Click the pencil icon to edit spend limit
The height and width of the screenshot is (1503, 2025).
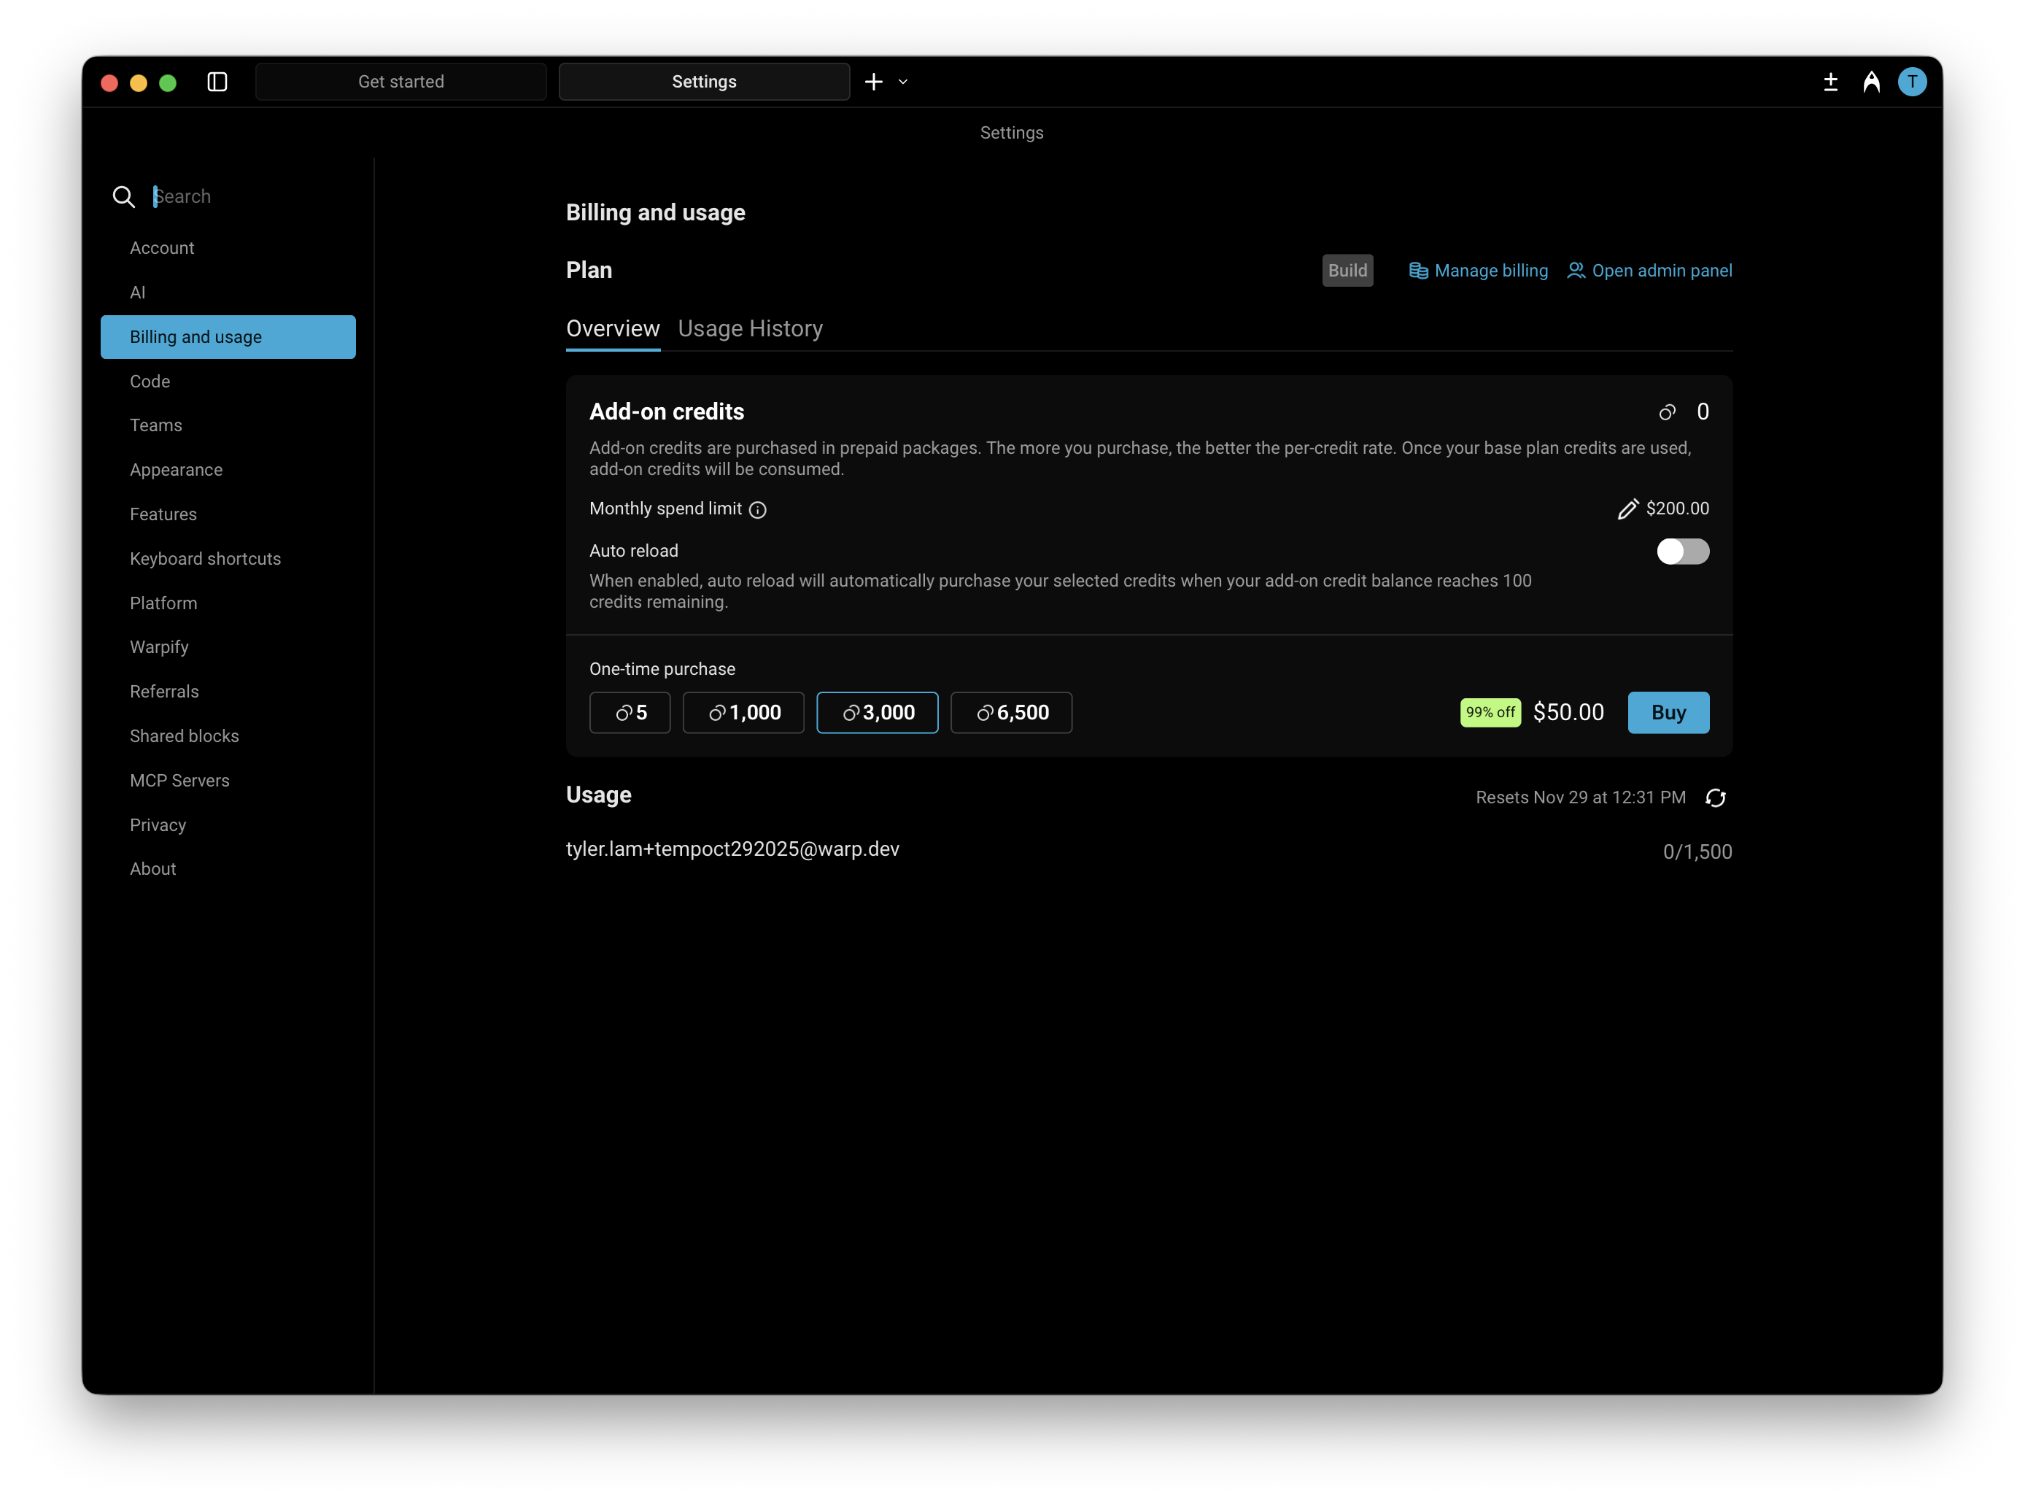coord(1627,509)
